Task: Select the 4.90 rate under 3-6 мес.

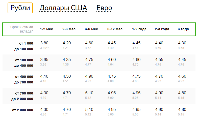Action: (x=89, y=76)
